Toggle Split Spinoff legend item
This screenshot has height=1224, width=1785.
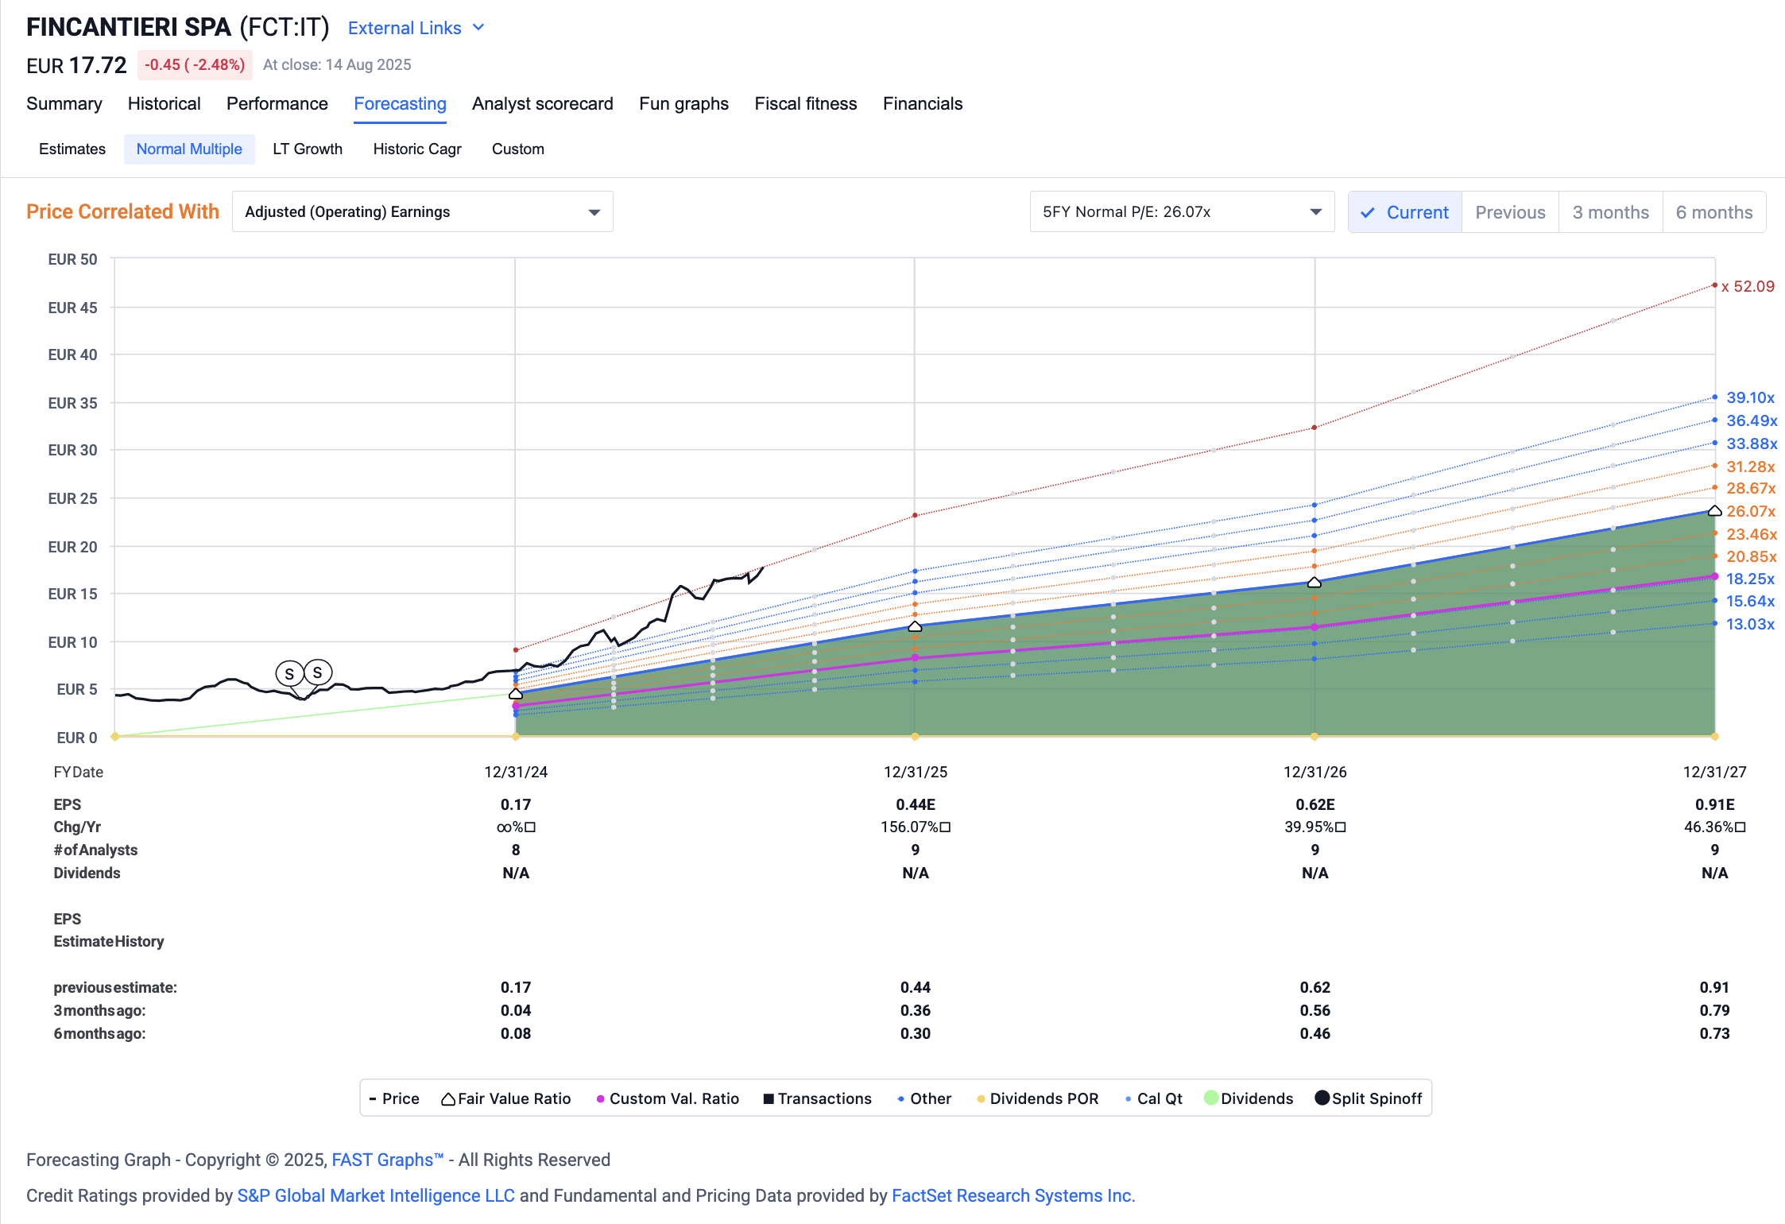(x=1368, y=1098)
